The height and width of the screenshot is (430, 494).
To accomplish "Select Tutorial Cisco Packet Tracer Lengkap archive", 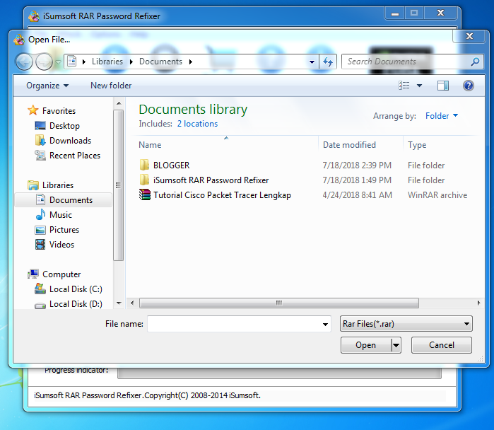I will [222, 194].
